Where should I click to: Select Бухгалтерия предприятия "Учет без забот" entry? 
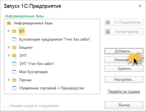click(55, 39)
